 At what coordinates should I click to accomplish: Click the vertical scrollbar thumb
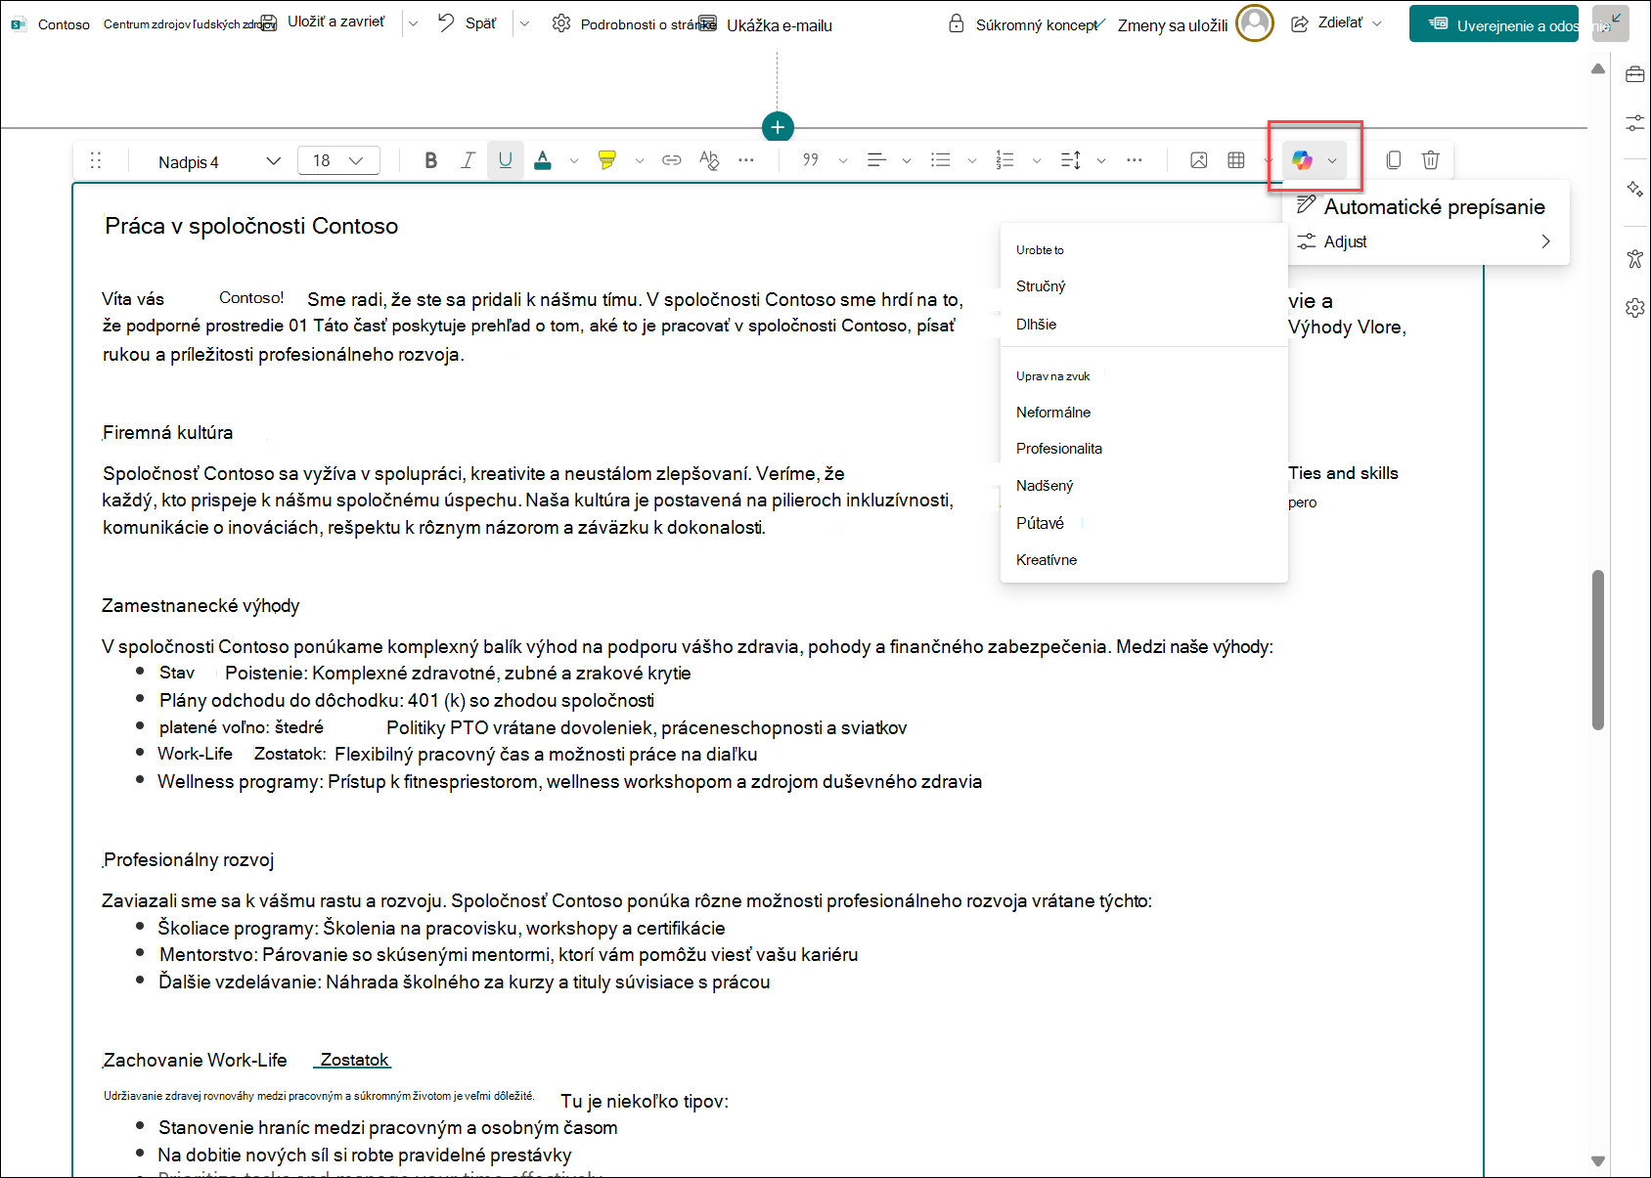[x=1598, y=649]
